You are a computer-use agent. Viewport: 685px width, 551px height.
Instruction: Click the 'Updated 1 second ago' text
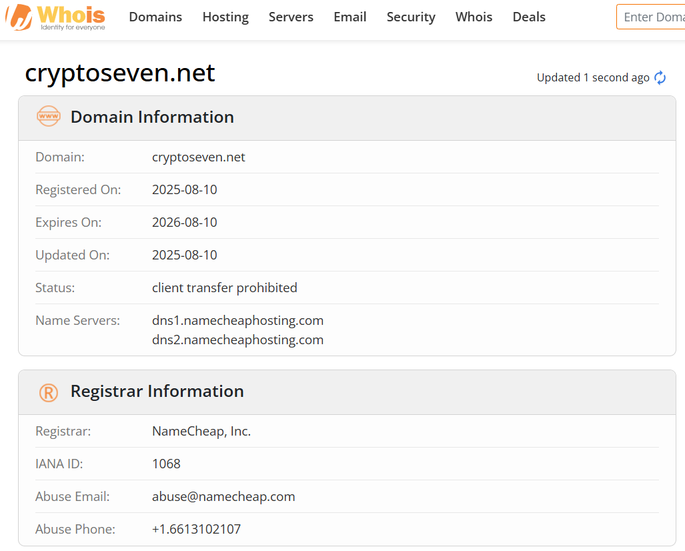tap(593, 78)
